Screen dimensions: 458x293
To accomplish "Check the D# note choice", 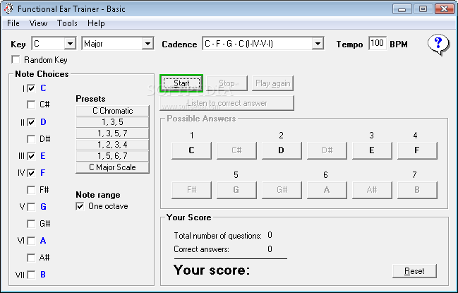I will coord(31,139).
